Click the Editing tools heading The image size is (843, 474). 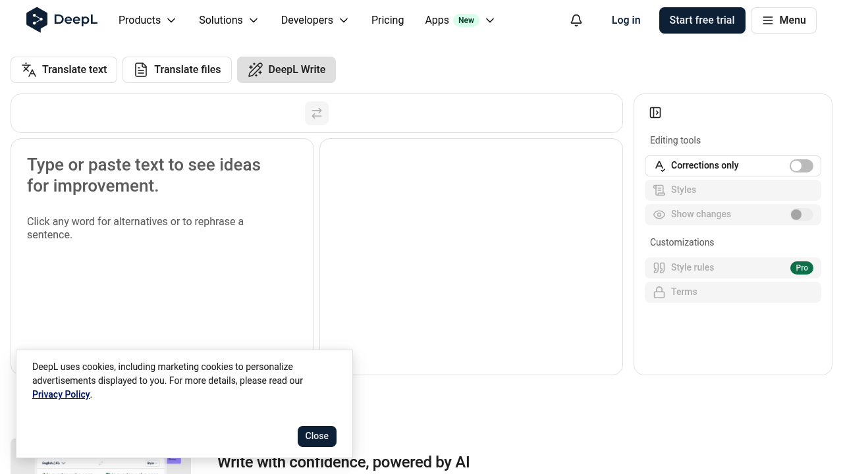point(675,140)
